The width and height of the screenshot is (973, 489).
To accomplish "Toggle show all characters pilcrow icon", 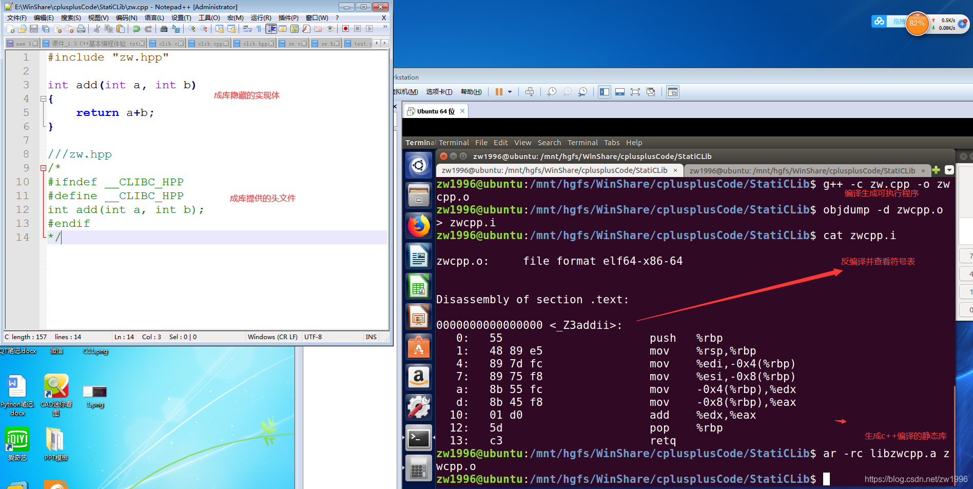I will (259, 29).
